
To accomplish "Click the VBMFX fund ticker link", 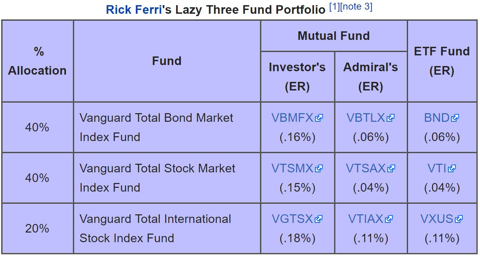I will [292, 118].
